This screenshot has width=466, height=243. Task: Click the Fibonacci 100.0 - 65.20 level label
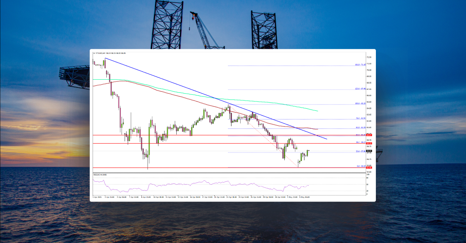tap(360, 104)
